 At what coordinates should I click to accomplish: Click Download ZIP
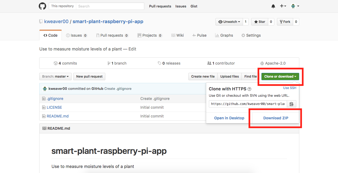pyautogui.click(x=276, y=118)
